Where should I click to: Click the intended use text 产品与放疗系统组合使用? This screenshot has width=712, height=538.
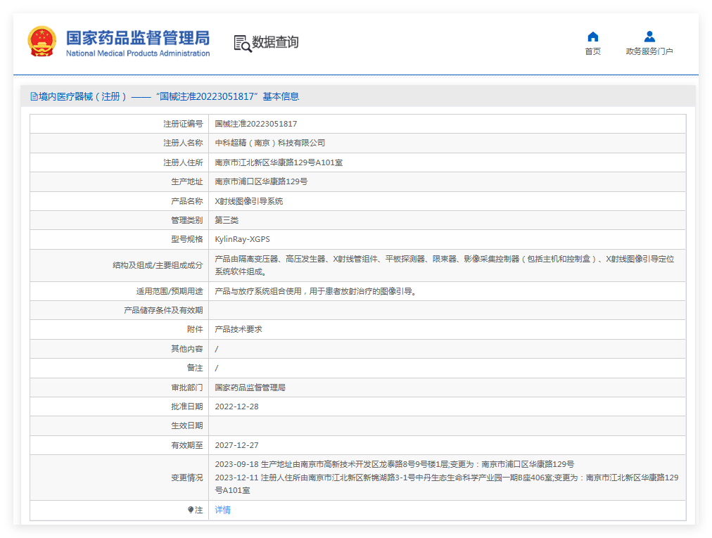(x=316, y=291)
